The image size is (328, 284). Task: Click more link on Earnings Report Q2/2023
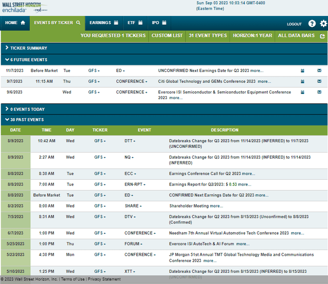pyautogui.click(x=245, y=184)
